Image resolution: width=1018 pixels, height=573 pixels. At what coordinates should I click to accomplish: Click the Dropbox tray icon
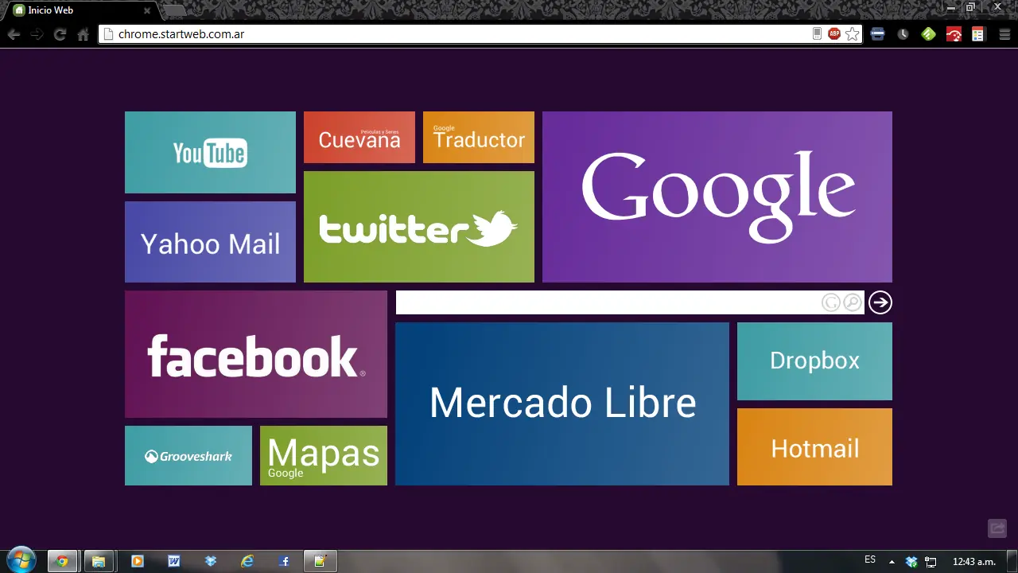click(911, 562)
